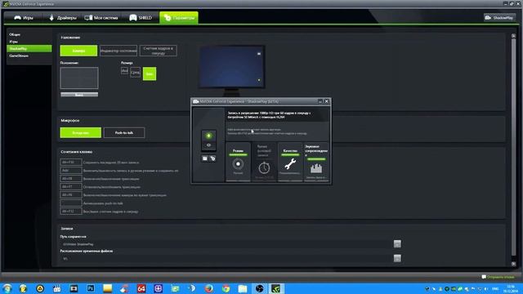
Task: Pick the large green camera size option
Action: point(150,73)
